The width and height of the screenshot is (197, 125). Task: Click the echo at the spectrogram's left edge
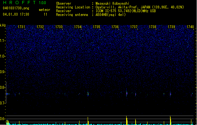click(x=8, y=94)
